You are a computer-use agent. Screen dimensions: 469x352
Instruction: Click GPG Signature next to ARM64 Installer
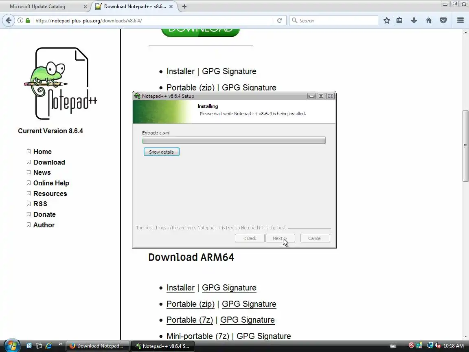[x=229, y=288]
